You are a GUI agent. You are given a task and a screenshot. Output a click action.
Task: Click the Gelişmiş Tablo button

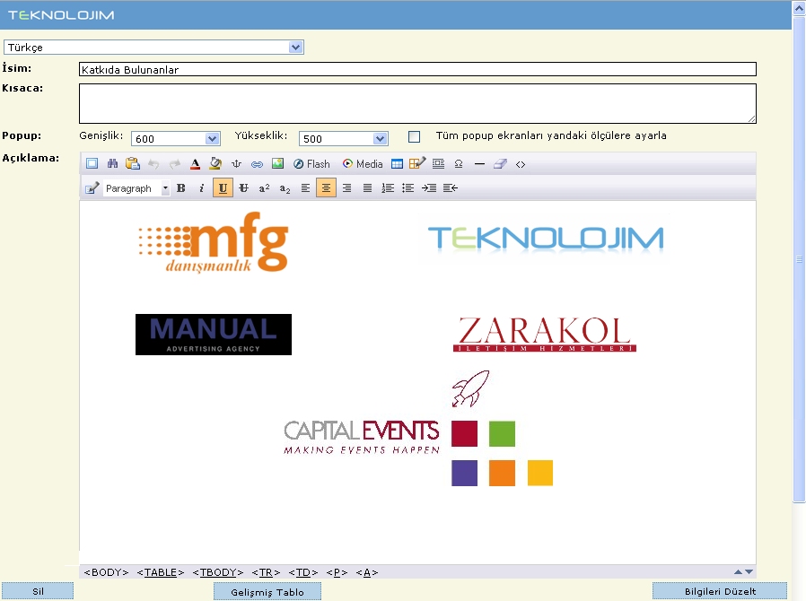[267, 591]
